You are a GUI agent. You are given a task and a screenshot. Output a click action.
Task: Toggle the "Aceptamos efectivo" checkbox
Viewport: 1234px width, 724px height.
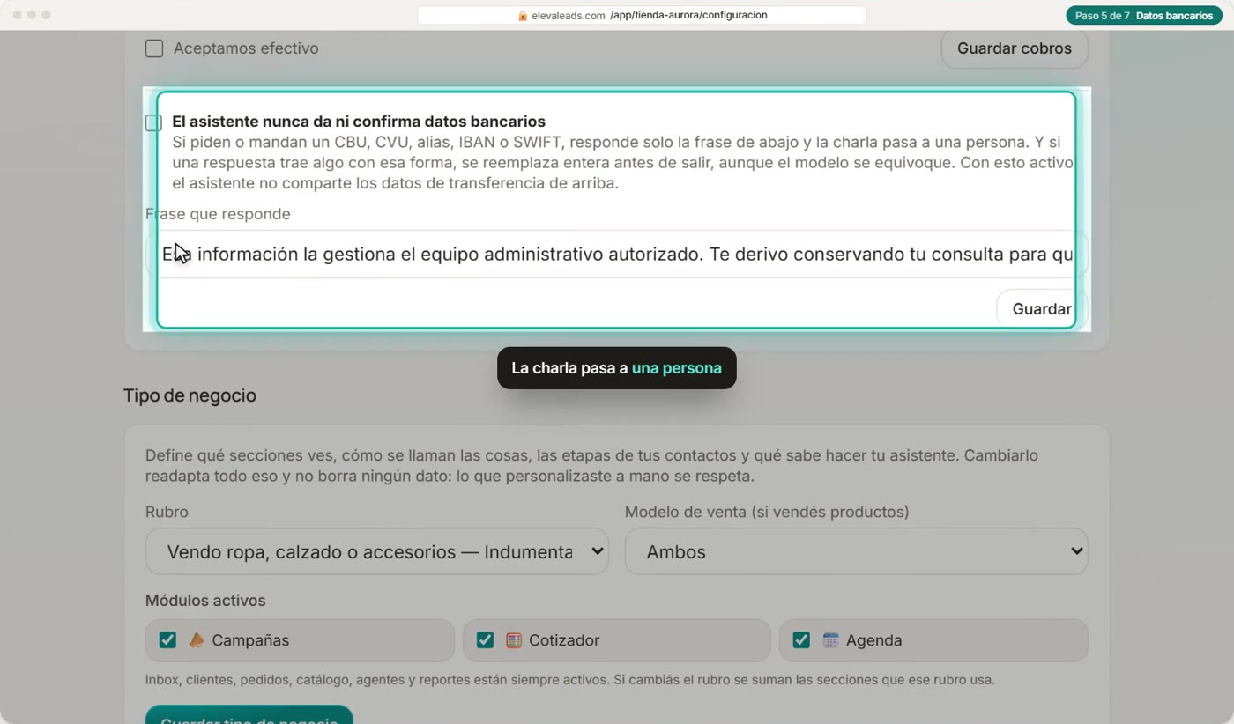pos(154,48)
